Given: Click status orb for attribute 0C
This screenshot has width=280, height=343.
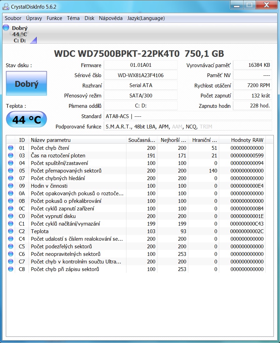Looking at the screenshot, I should (x=11, y=208).
